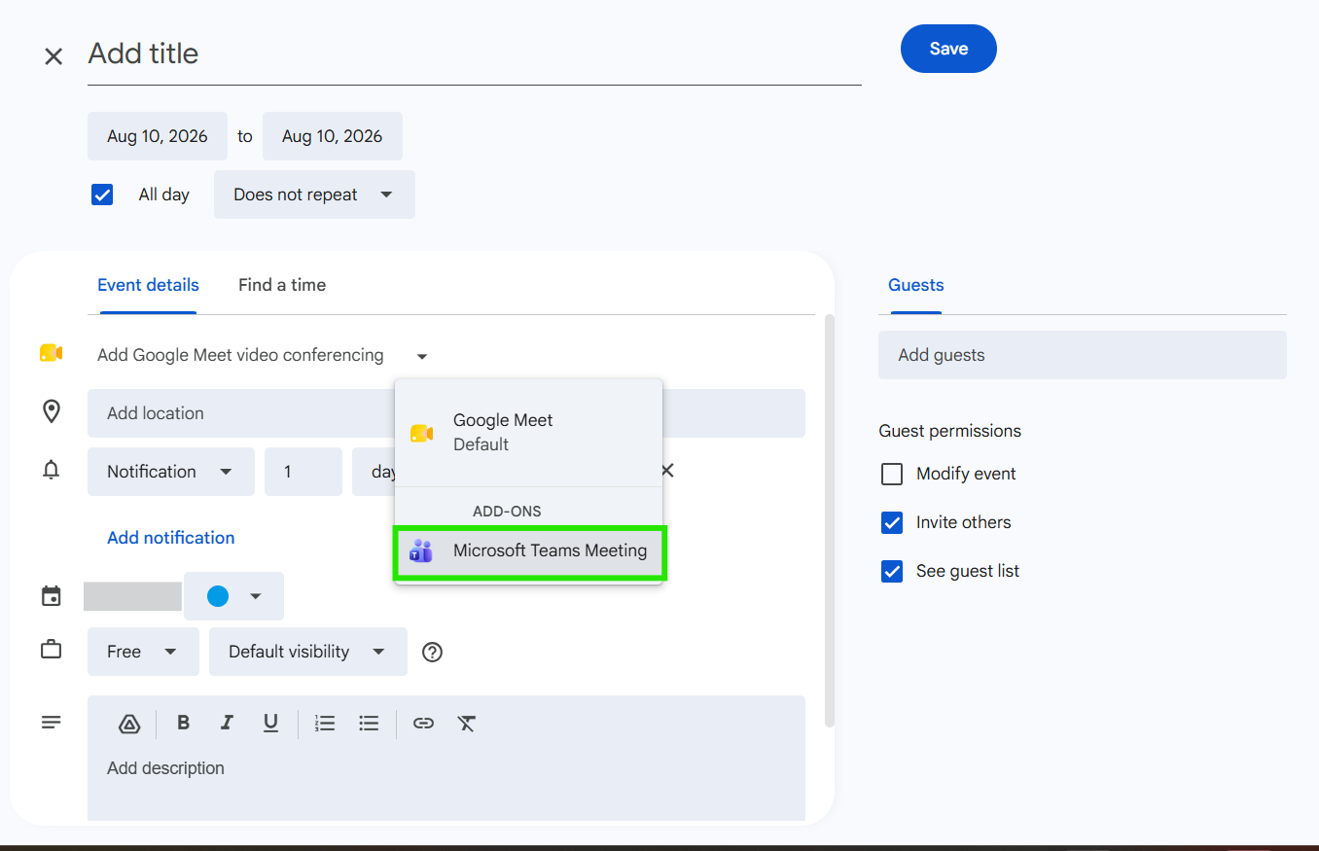
Task: Enable the Modify event guest permission
Action: [x=892, y=474]
